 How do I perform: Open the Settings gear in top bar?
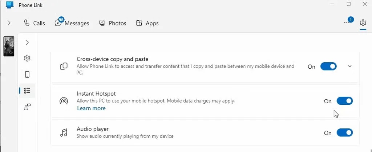(x=363, y=23)
